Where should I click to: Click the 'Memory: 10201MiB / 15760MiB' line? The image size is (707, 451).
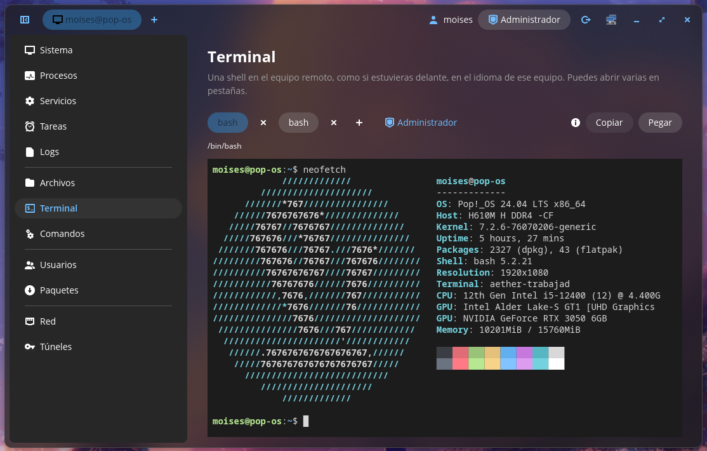[x=508, y=330]
